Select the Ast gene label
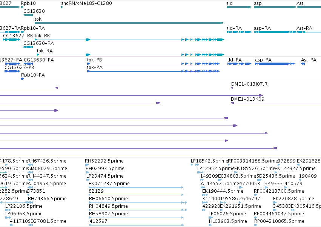Image resolution: width=321 pixels, height=227 pixels. tap(300, 3)
